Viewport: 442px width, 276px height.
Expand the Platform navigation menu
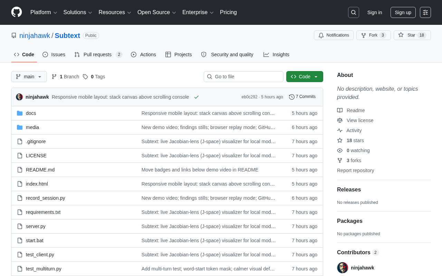click(44, 12)
